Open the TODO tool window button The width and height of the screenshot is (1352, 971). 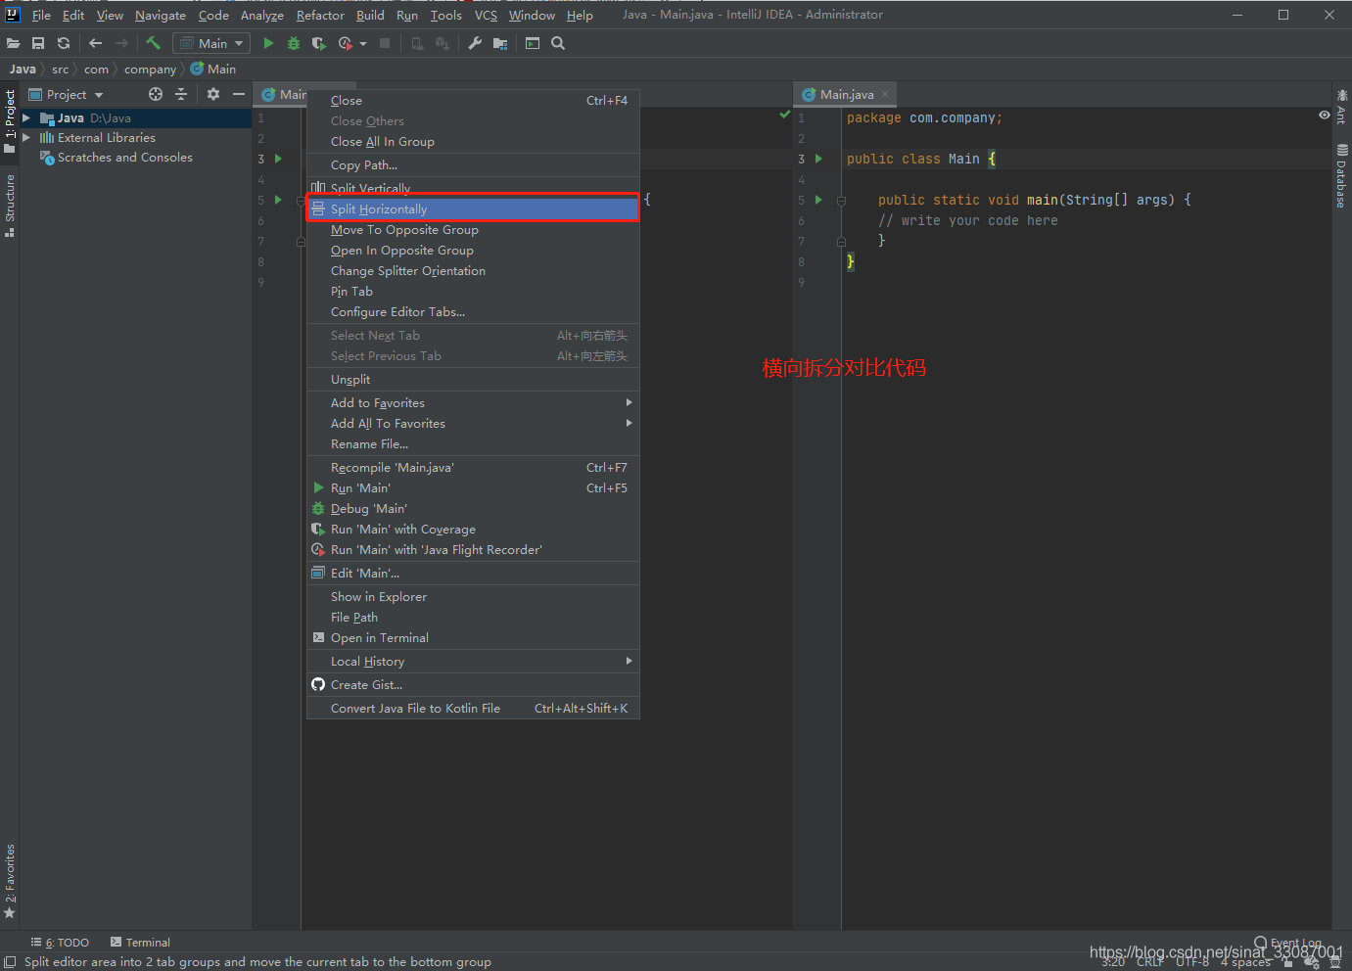(x=60, y=943)
